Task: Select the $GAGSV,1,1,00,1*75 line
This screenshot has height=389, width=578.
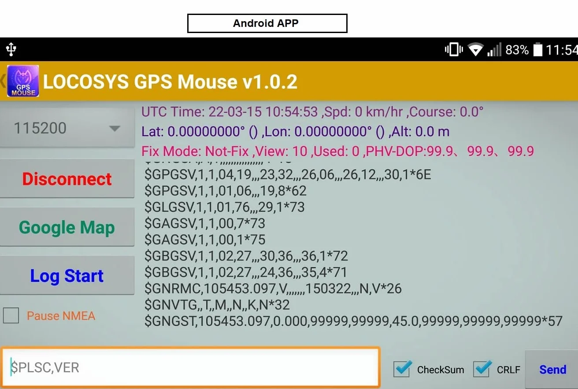Action: [x=205, y=240]
